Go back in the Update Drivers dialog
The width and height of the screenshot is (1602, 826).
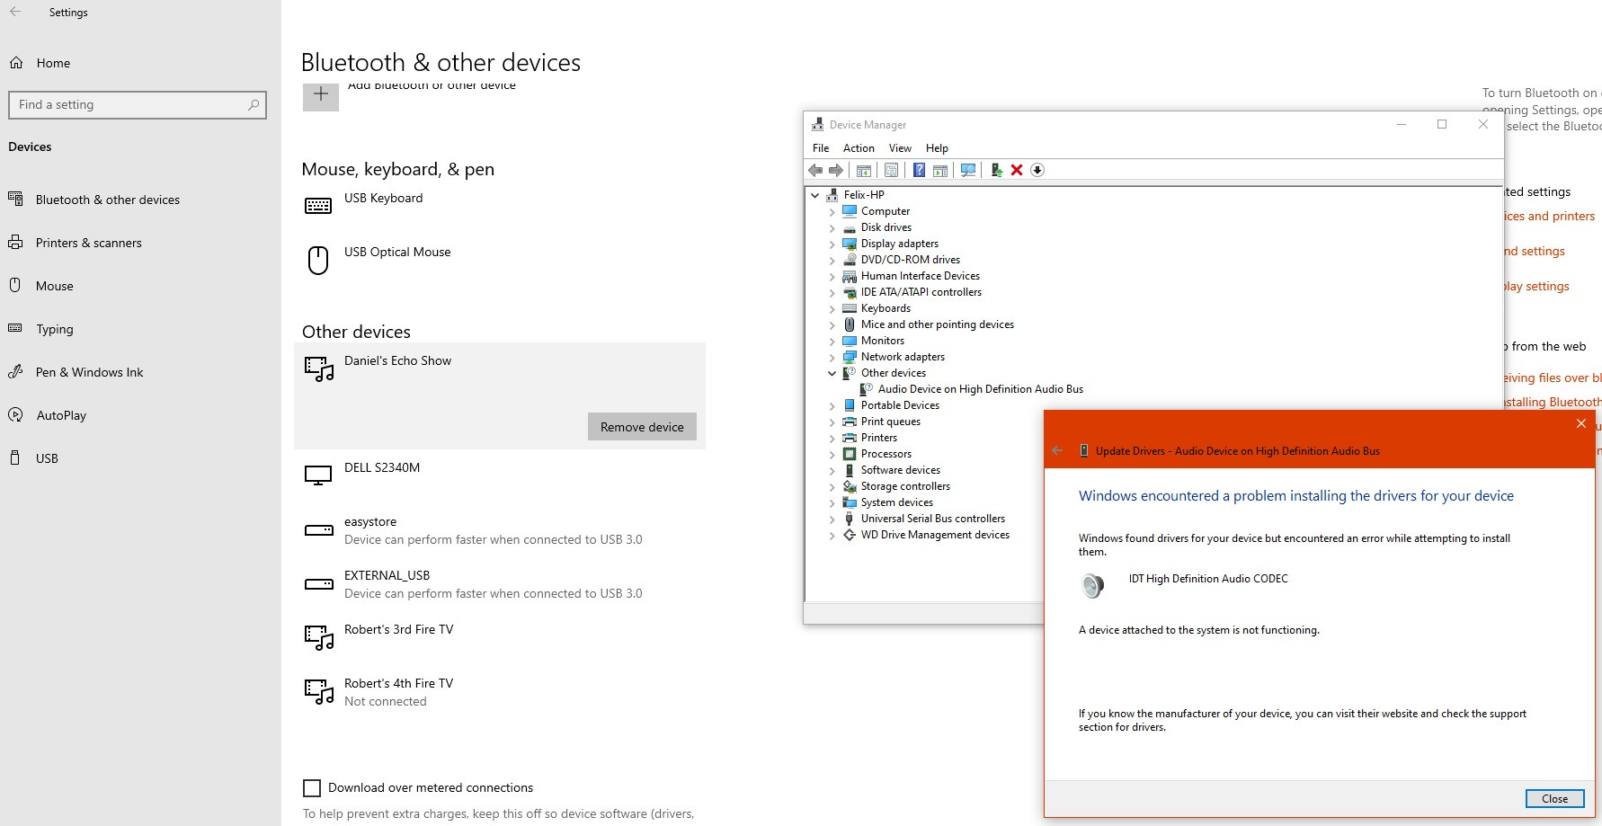point(1058,451)
